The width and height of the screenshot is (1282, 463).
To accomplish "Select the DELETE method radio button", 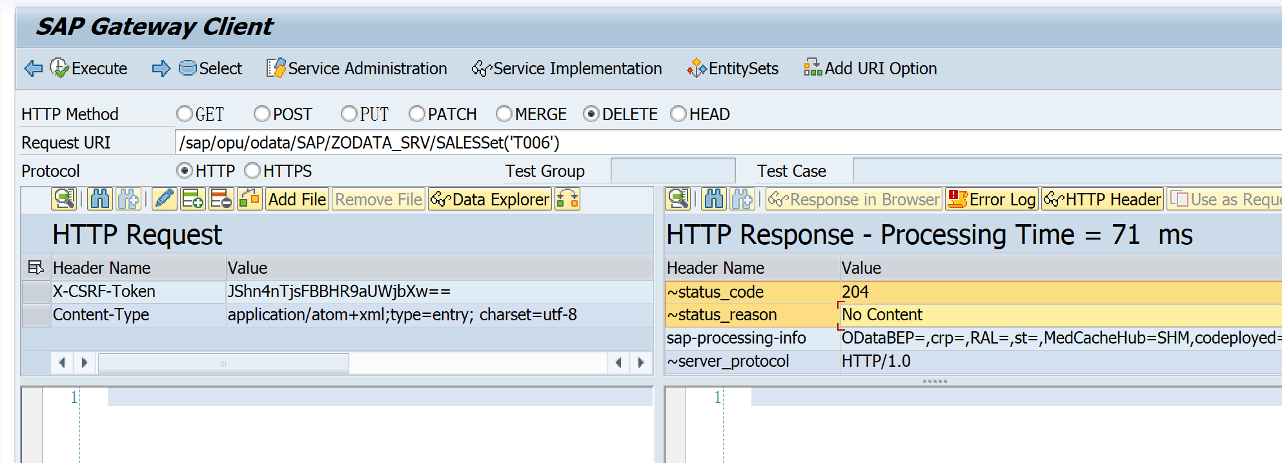I will [x=591, y=114].
